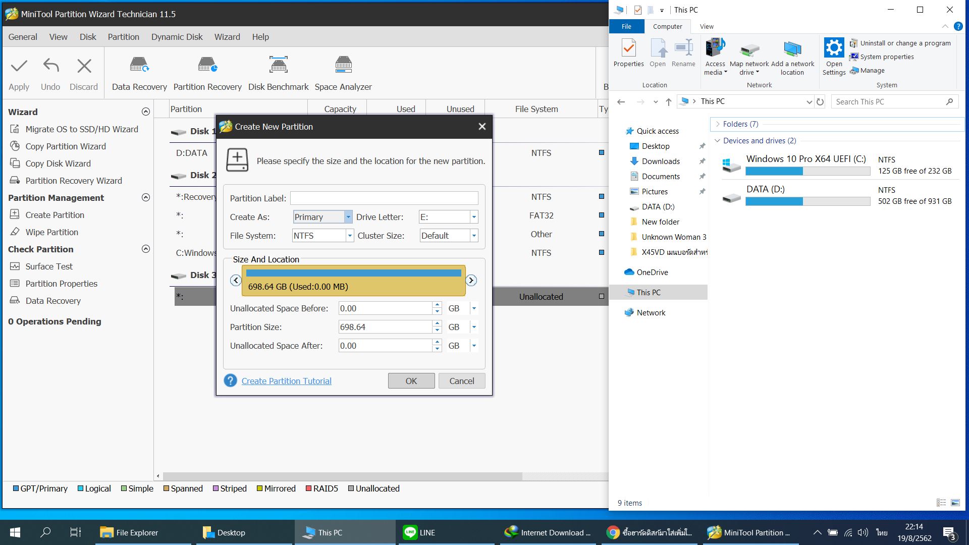This screenshot has height=545, width=969.
Task: Click the Data Recovery toolbar icon
Action: pyautogui.click(x=139, y=66)
